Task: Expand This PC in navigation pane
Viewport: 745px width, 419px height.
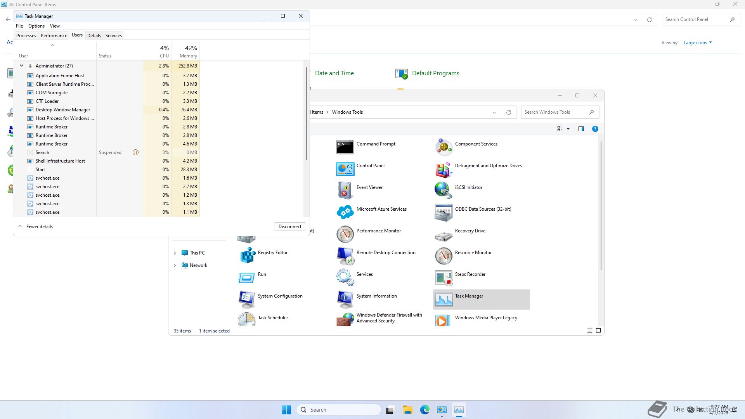Action: (x=175, y=253)
